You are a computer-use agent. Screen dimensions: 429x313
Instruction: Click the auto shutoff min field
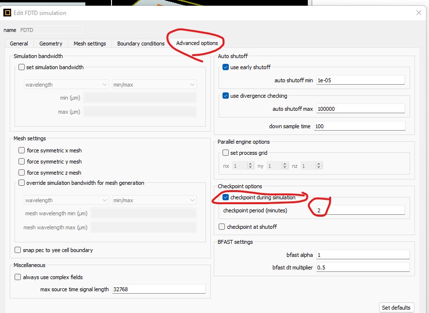360,80
